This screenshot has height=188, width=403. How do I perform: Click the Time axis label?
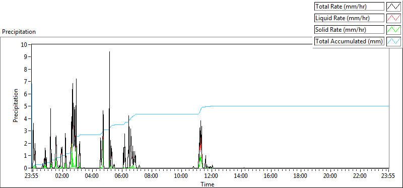coord(207,184)
